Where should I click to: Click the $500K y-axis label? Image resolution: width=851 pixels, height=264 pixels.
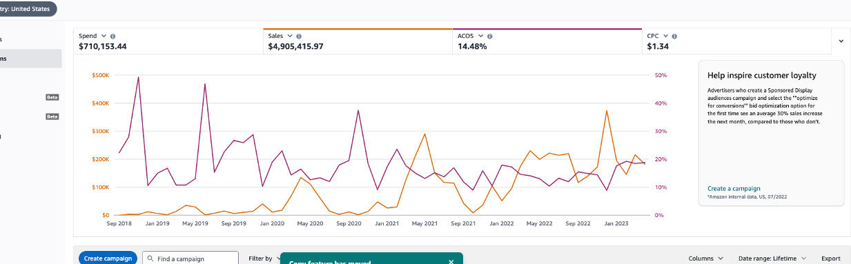pos(101,74)
